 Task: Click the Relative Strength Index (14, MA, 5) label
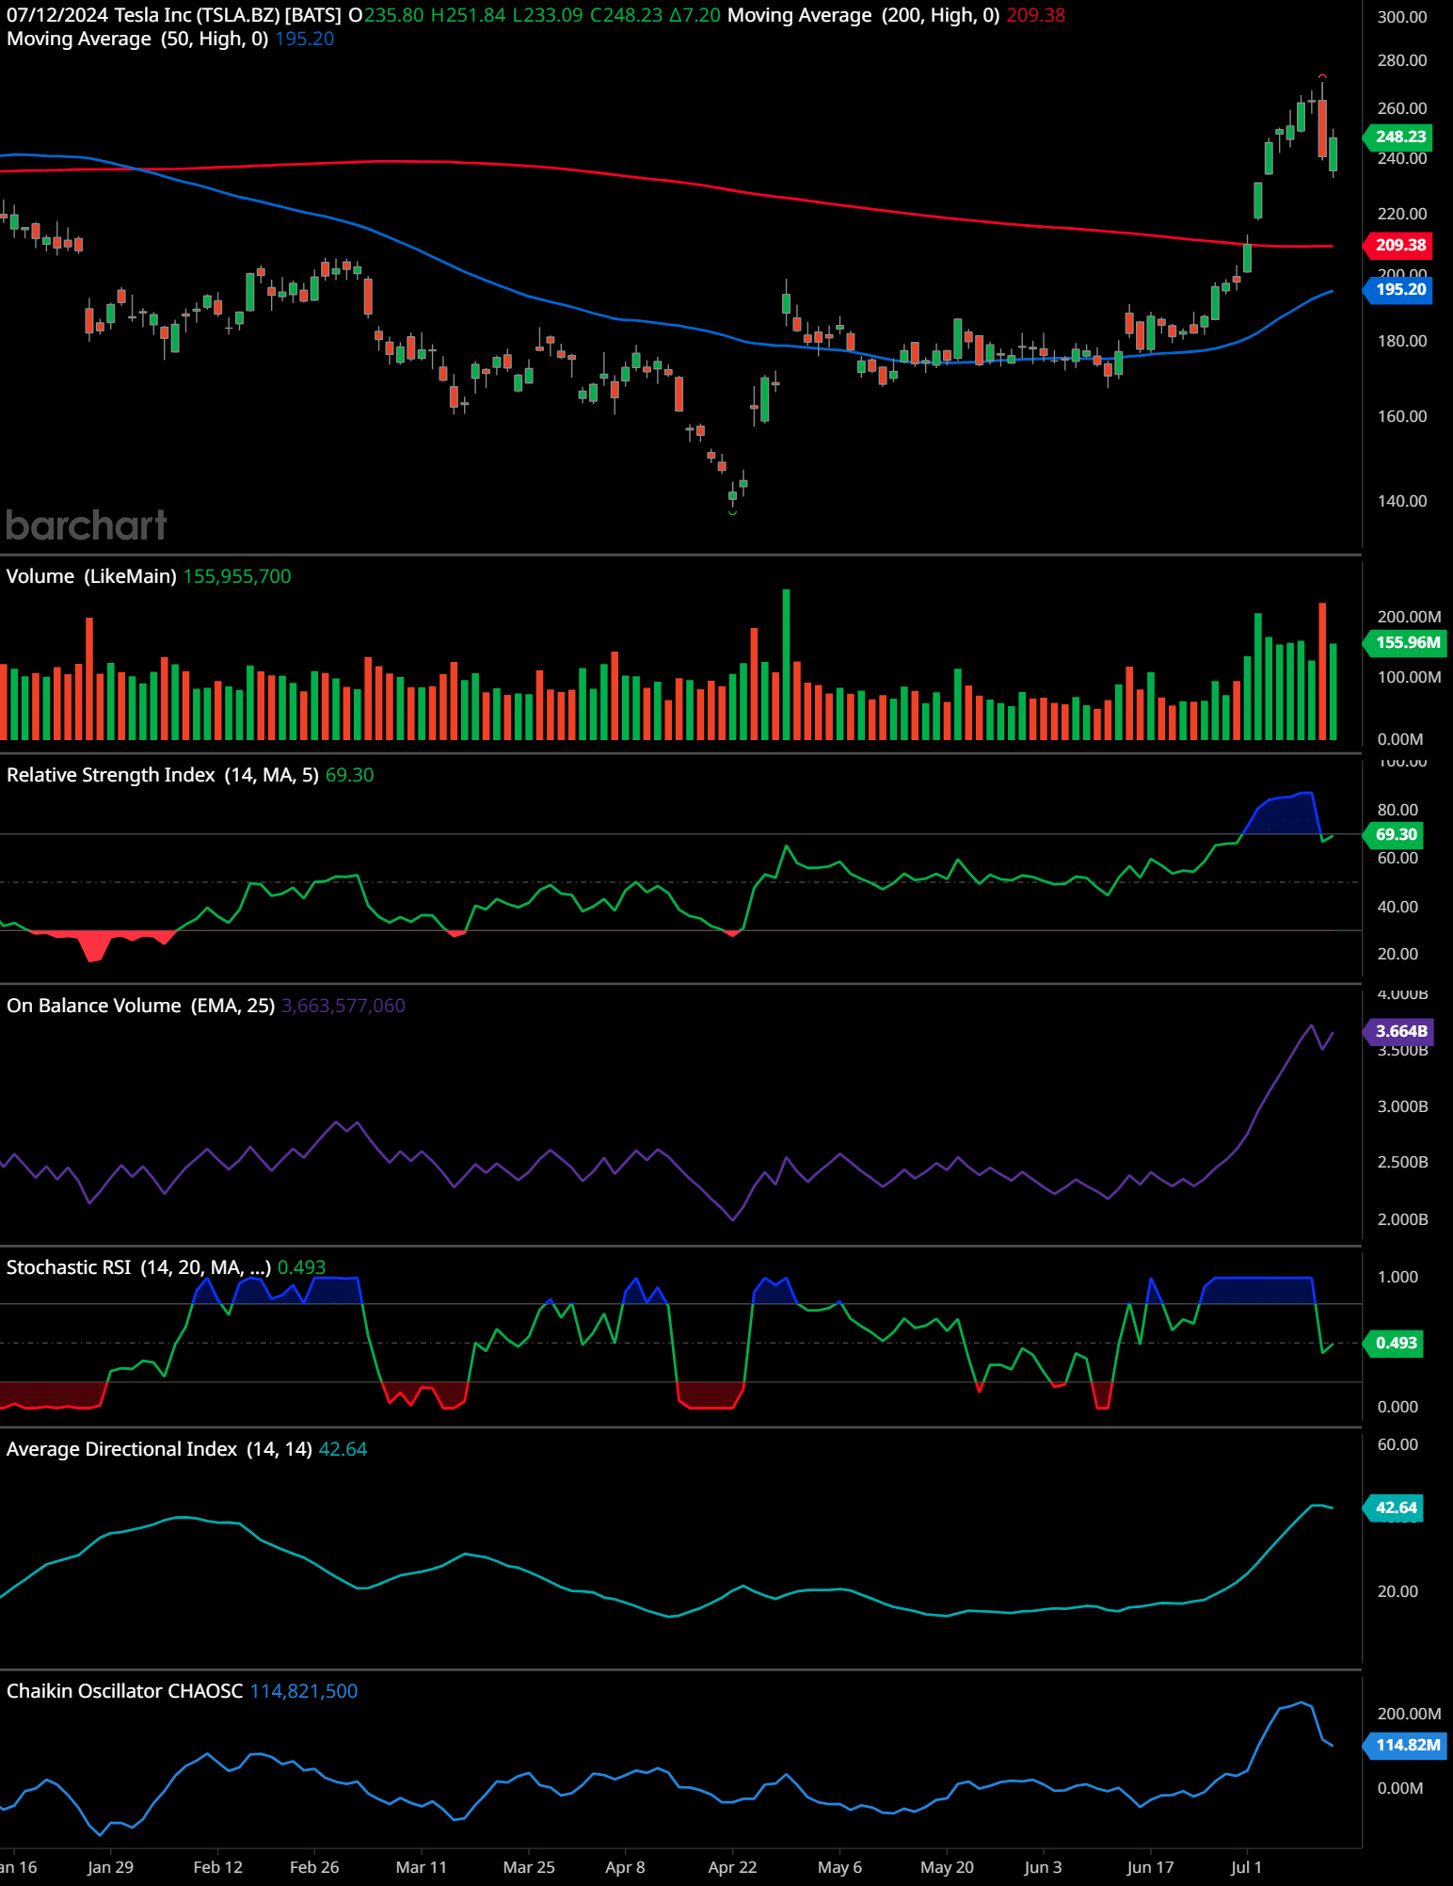pos(163,775)
